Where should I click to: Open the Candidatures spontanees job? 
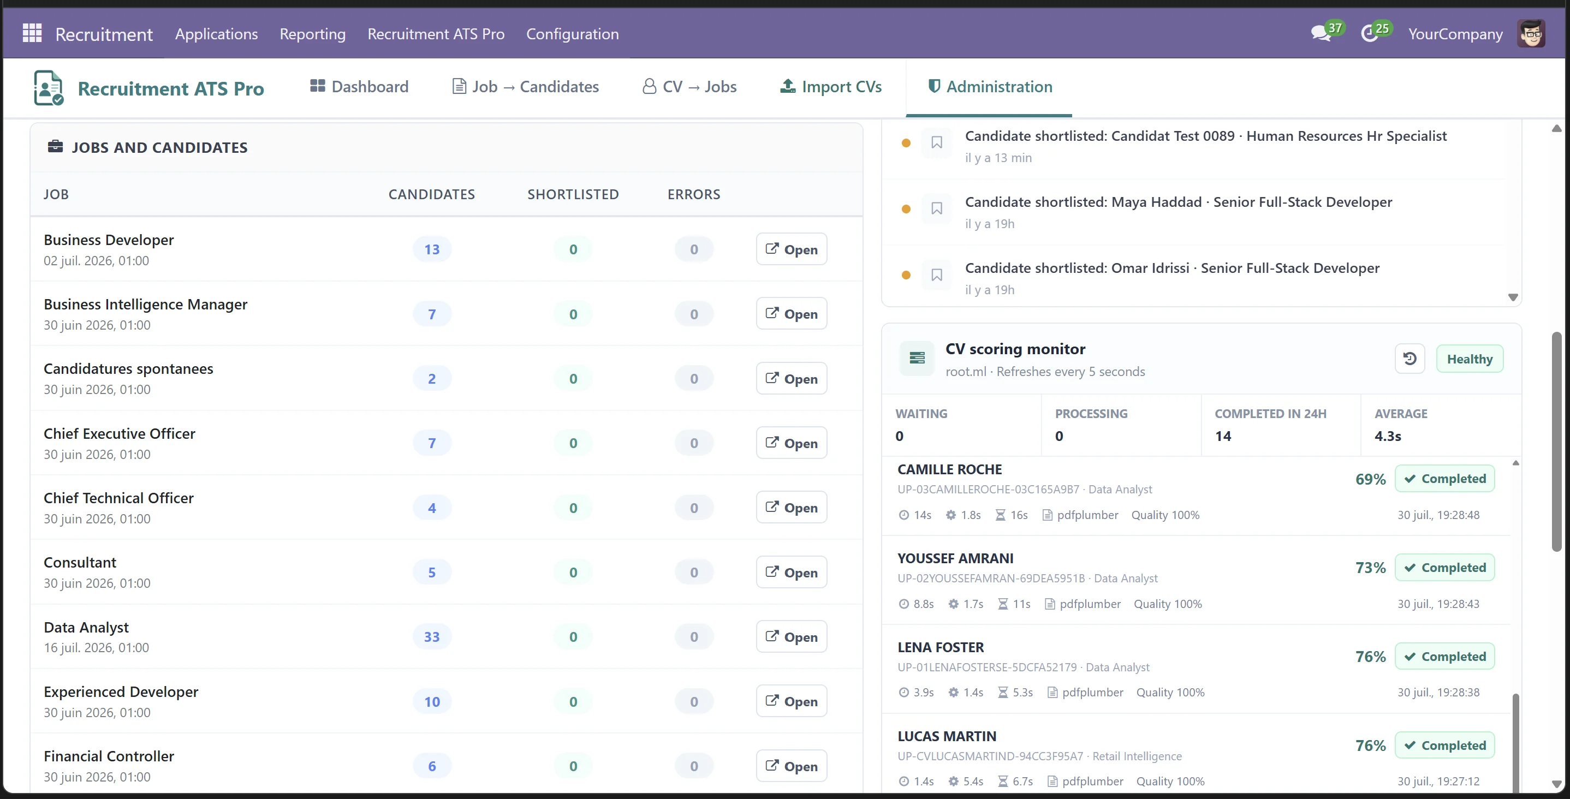tap(791, 378)
